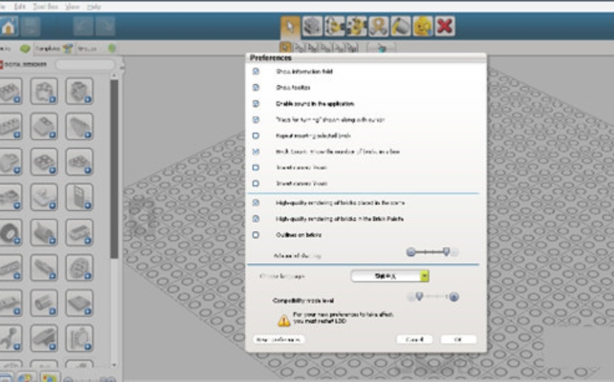Open the Choose language dropdown
Viewport: 614px width, 382px height.
click(390, 276)
